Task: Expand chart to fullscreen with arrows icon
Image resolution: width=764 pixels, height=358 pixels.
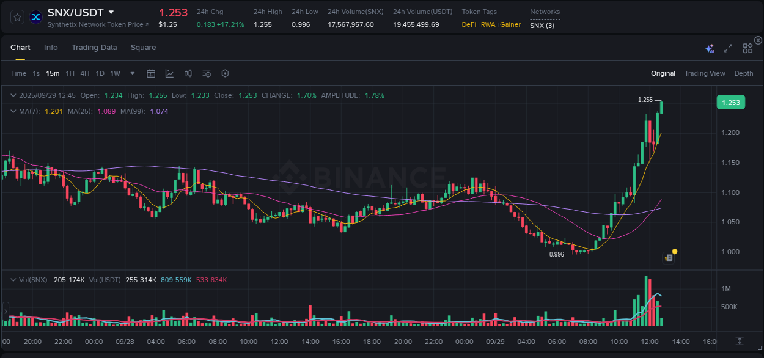Action: (x=728, y=48)
